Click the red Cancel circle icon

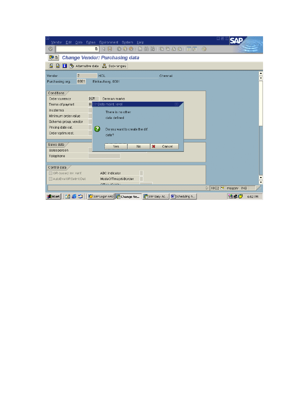[131, 49]
